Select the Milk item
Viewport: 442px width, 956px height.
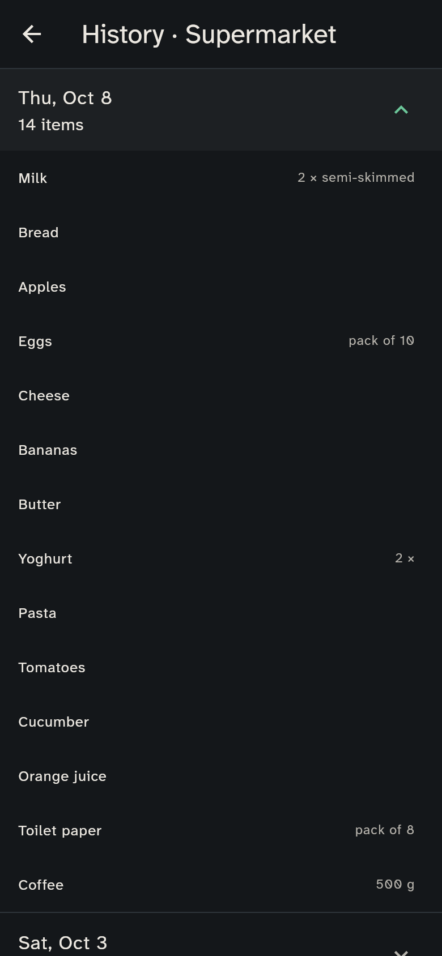[221, 178]
